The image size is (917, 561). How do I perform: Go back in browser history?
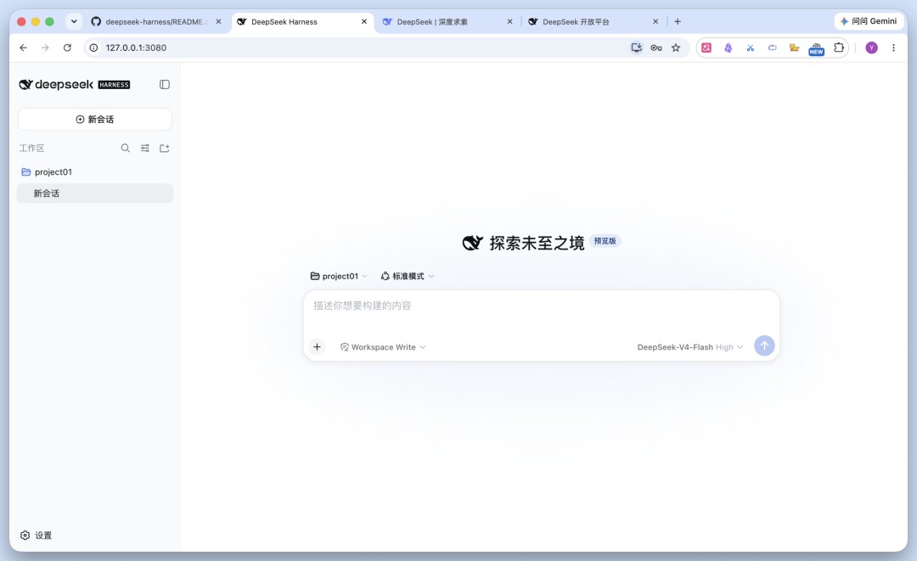(x=24, y=48)
